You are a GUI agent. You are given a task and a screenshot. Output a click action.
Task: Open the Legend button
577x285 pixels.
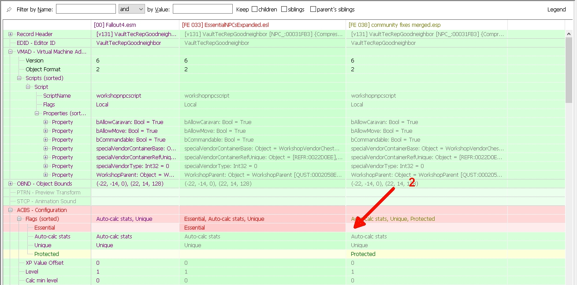pos(556,9)
